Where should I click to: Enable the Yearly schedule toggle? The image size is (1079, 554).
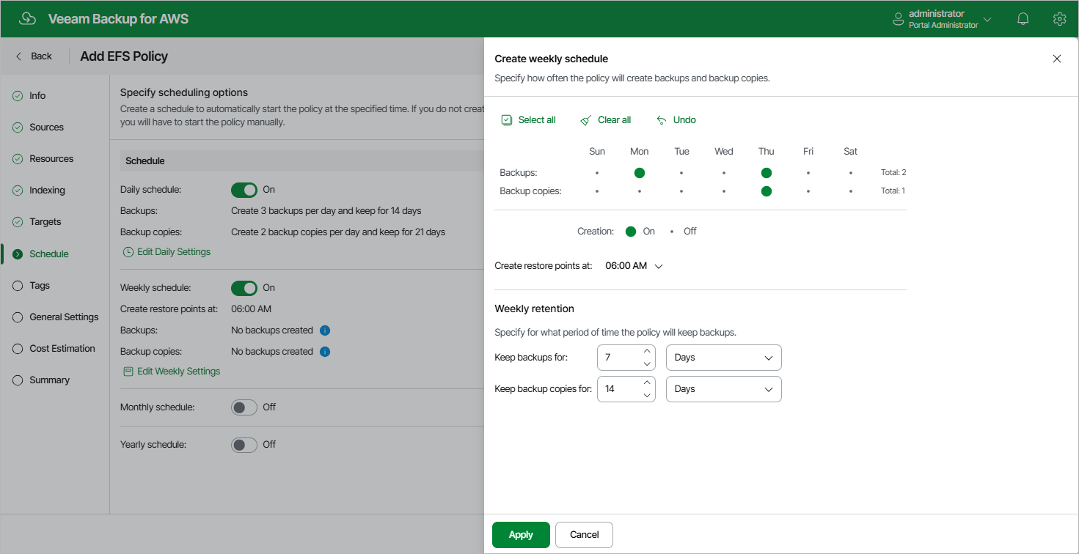pos(244,445)
